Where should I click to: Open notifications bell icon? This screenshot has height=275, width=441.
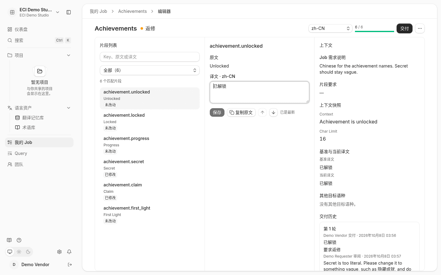click(69, 252)
